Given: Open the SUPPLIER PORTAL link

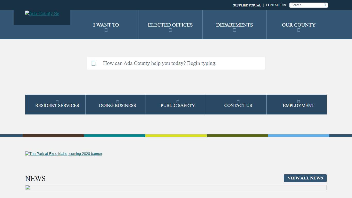Looking at the screenshot, I should pos(247,5).
